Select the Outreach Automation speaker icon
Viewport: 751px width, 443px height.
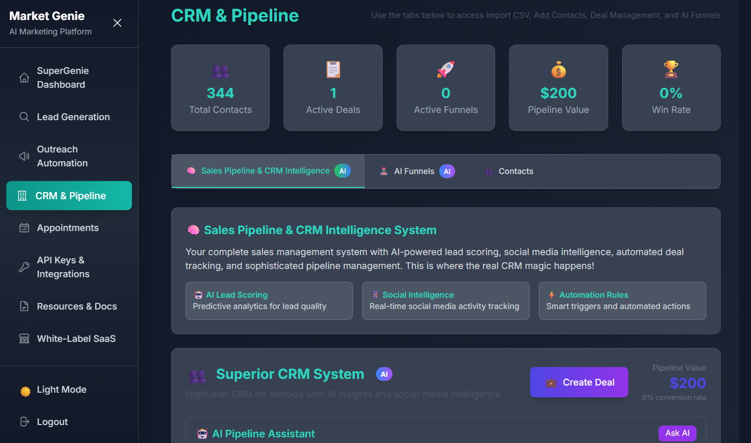24,156
